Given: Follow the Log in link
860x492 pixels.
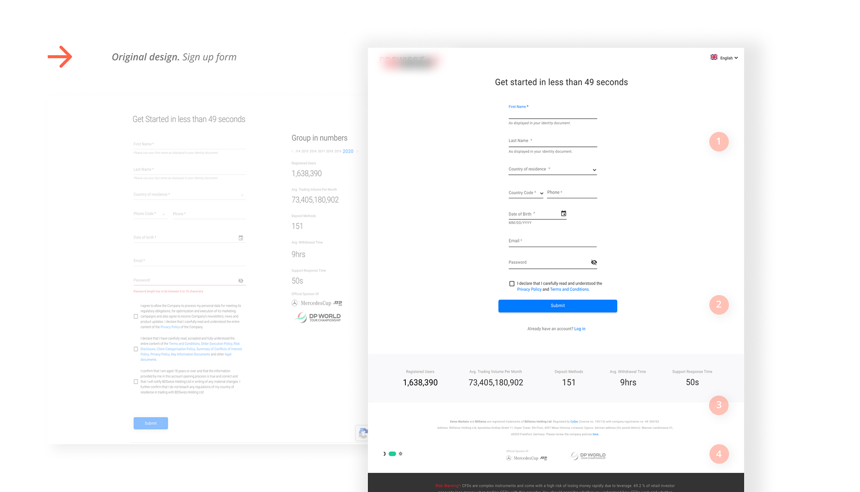Looking at the screenshot, I should (580, 329).
